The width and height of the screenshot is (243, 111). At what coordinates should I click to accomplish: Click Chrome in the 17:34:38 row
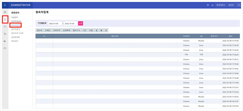coord(186,45)
